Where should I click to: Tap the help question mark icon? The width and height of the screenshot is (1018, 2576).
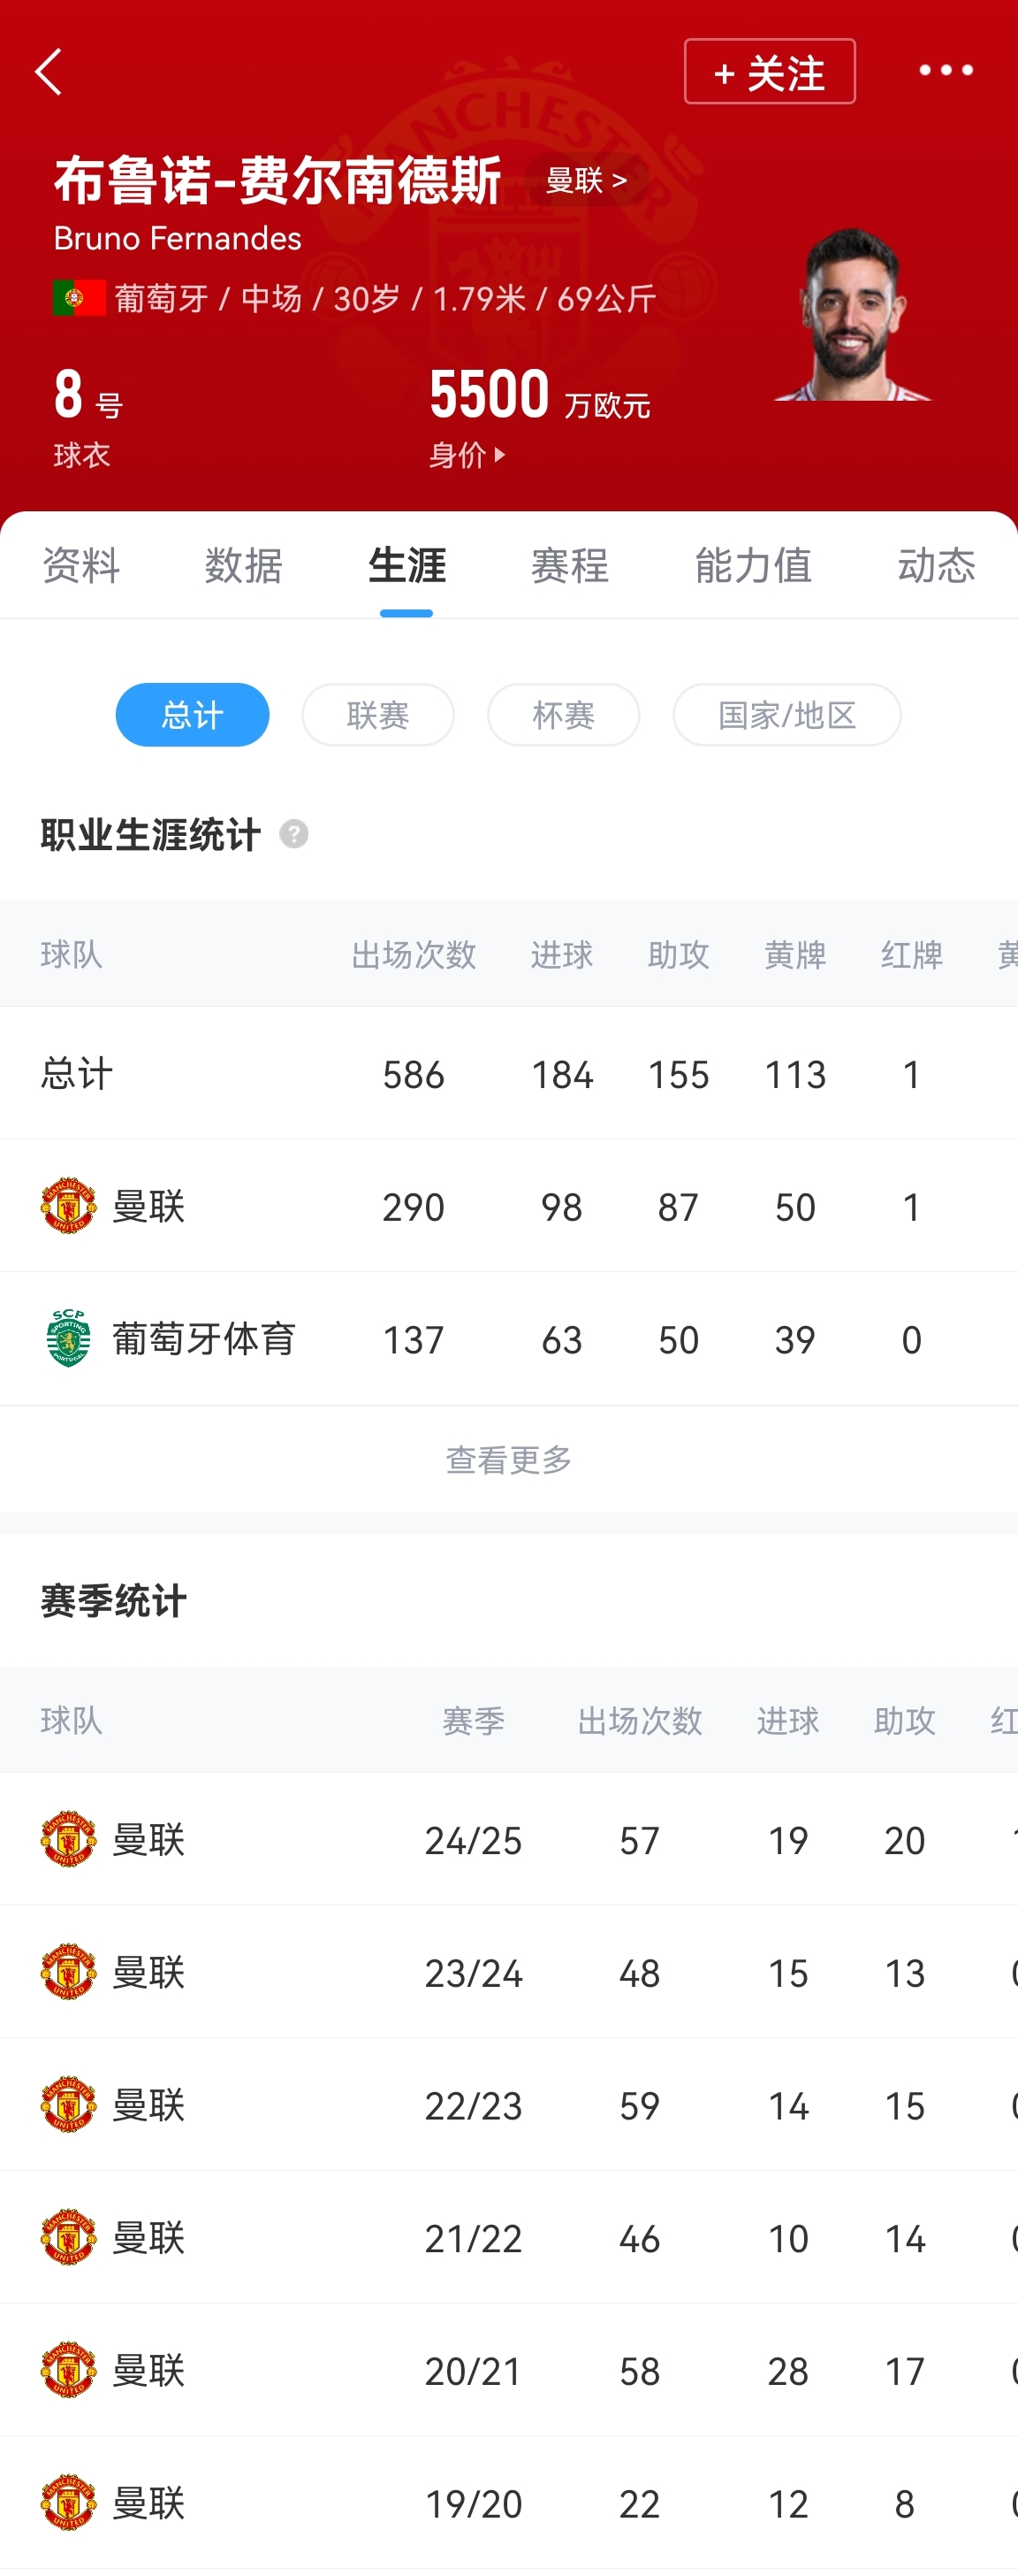click(x=293, y=833)
